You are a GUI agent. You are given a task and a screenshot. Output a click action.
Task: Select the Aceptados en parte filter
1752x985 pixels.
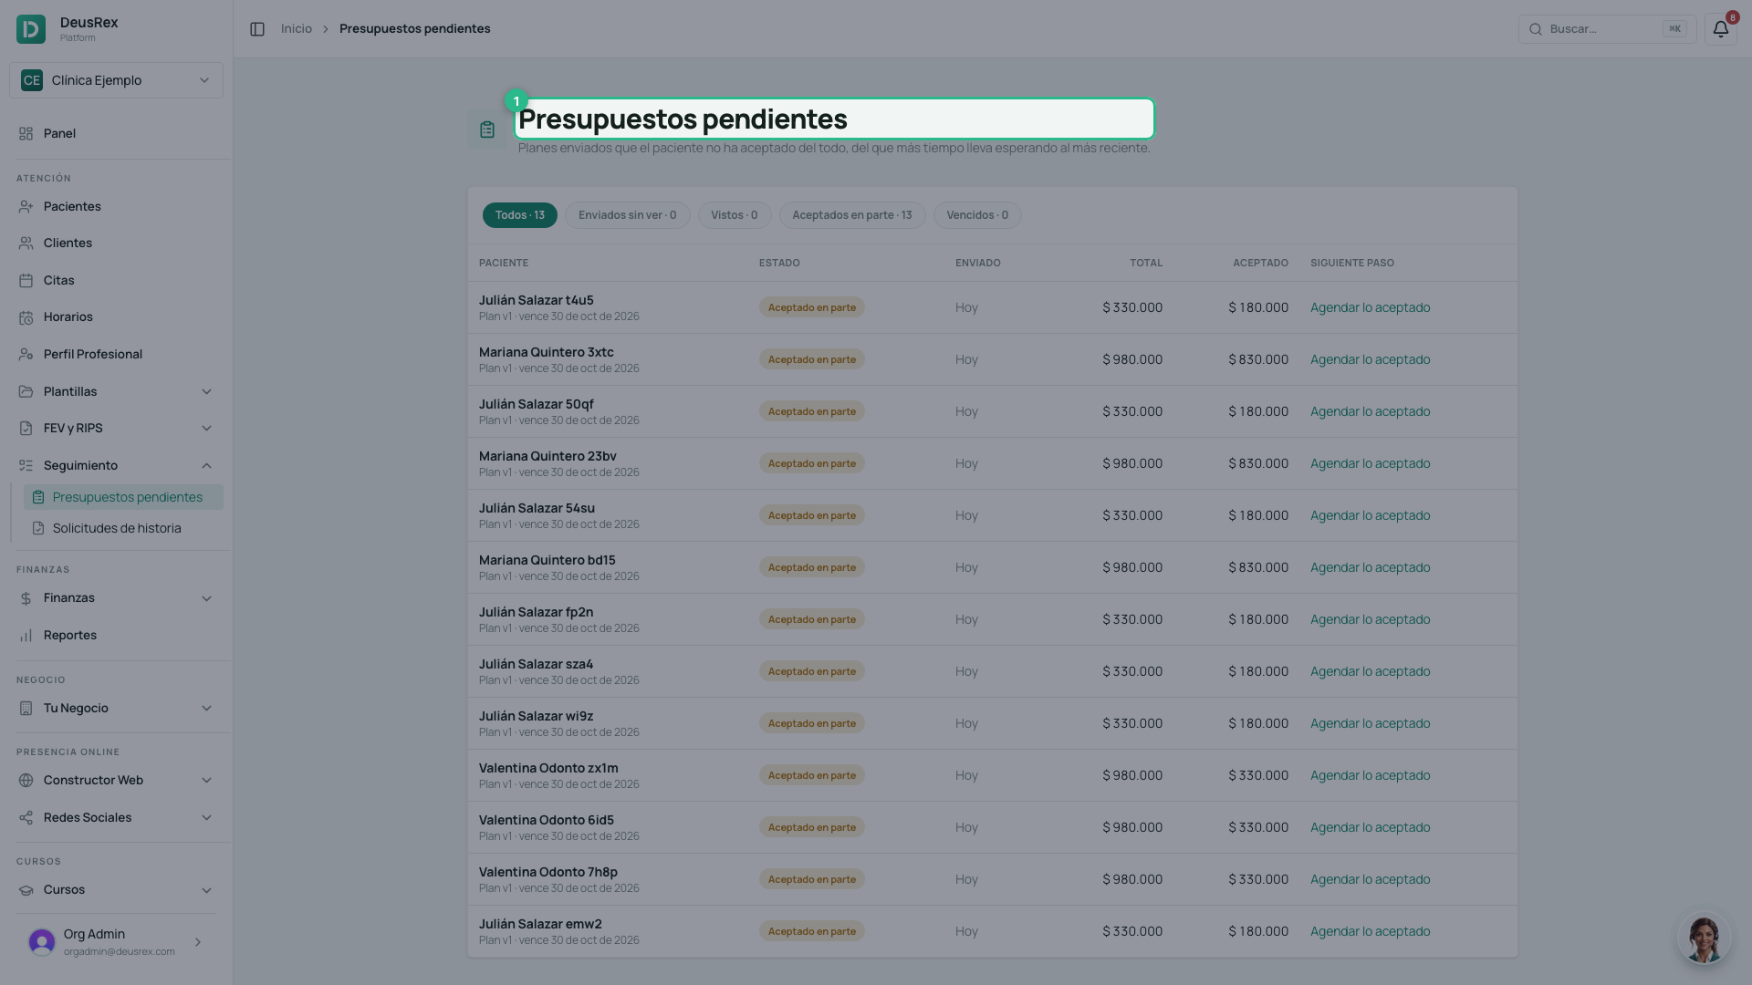click(852, 215)
